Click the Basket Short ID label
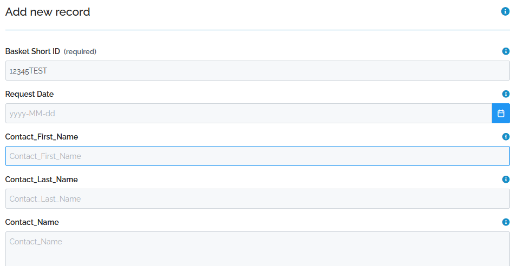524x266 pixels. 32,51
